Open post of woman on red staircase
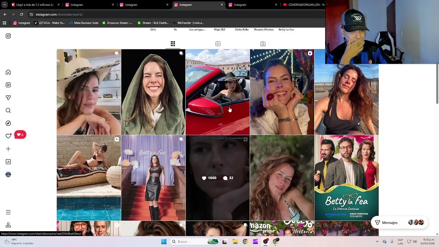439x247 pixels. (153, 178)
